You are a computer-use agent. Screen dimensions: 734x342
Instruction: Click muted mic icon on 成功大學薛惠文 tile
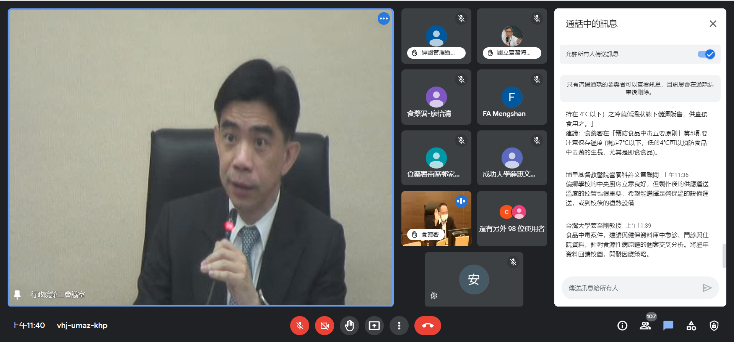click(537, 140)
